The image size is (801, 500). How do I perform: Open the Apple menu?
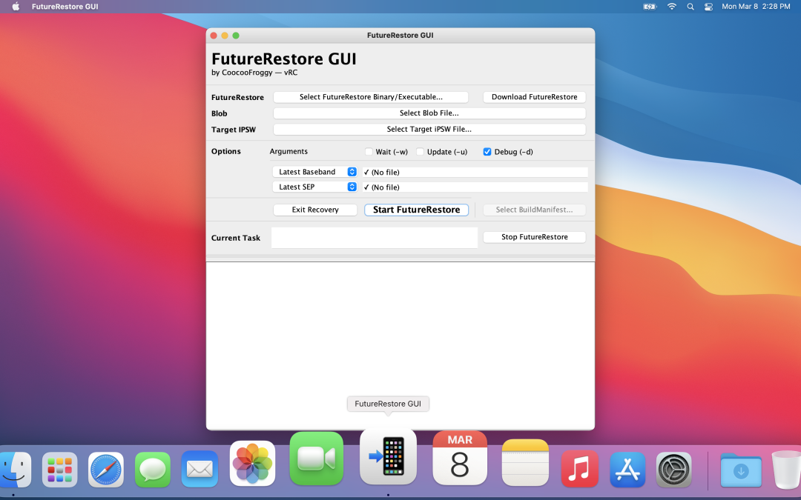click(x=16, y=7)
